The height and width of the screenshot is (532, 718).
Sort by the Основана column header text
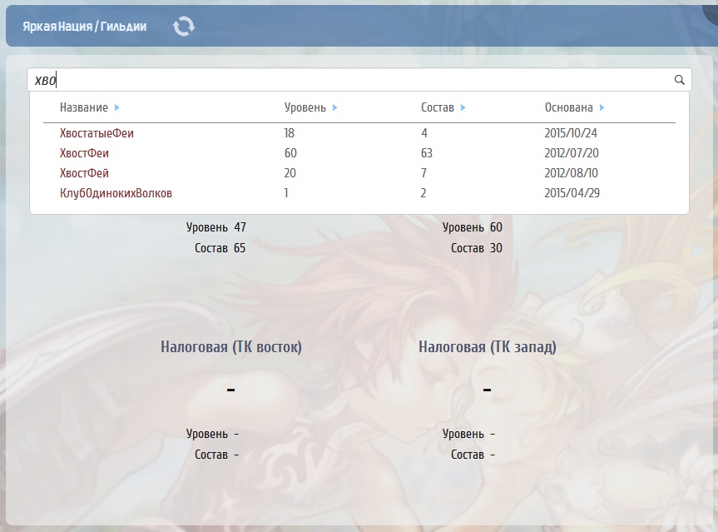click(568, 107)
